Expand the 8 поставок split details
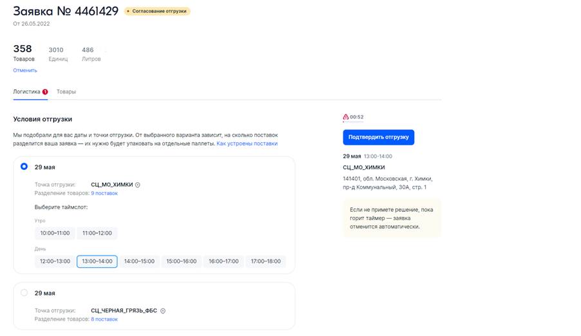Viewport: 581px width, 336px height. tap(104, 319)
